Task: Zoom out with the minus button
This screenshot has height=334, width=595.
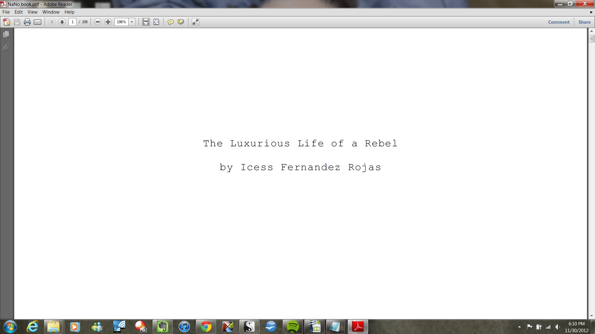Action: pyautogui.click(x=98, y=22)
